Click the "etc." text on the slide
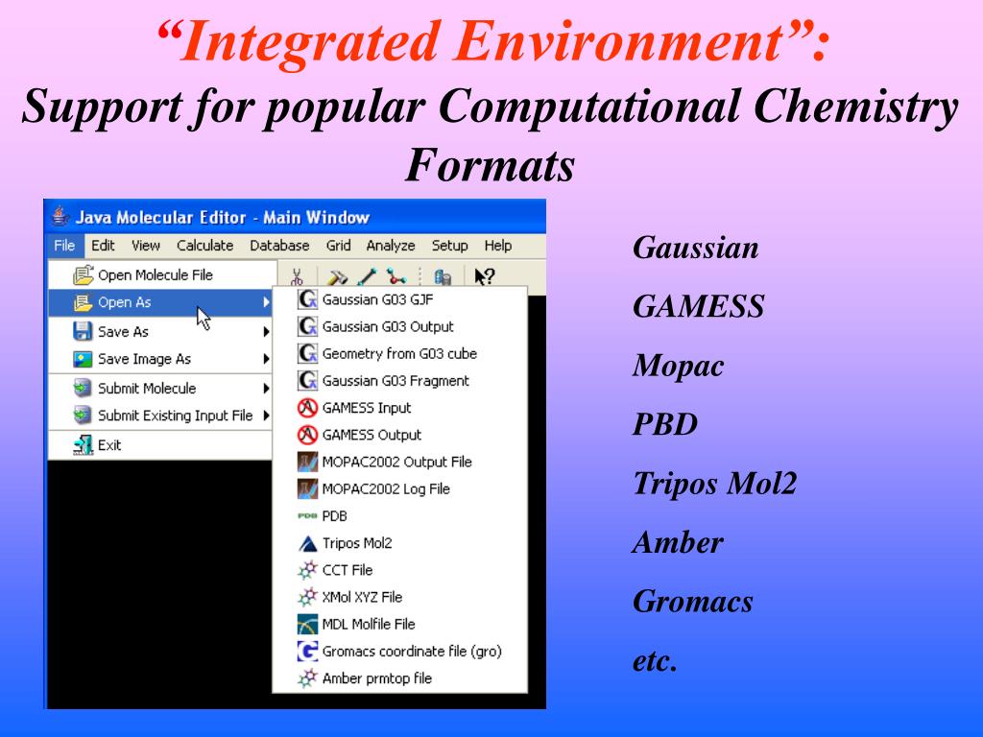This screenshot has width=983, height=737. (655, 662)
